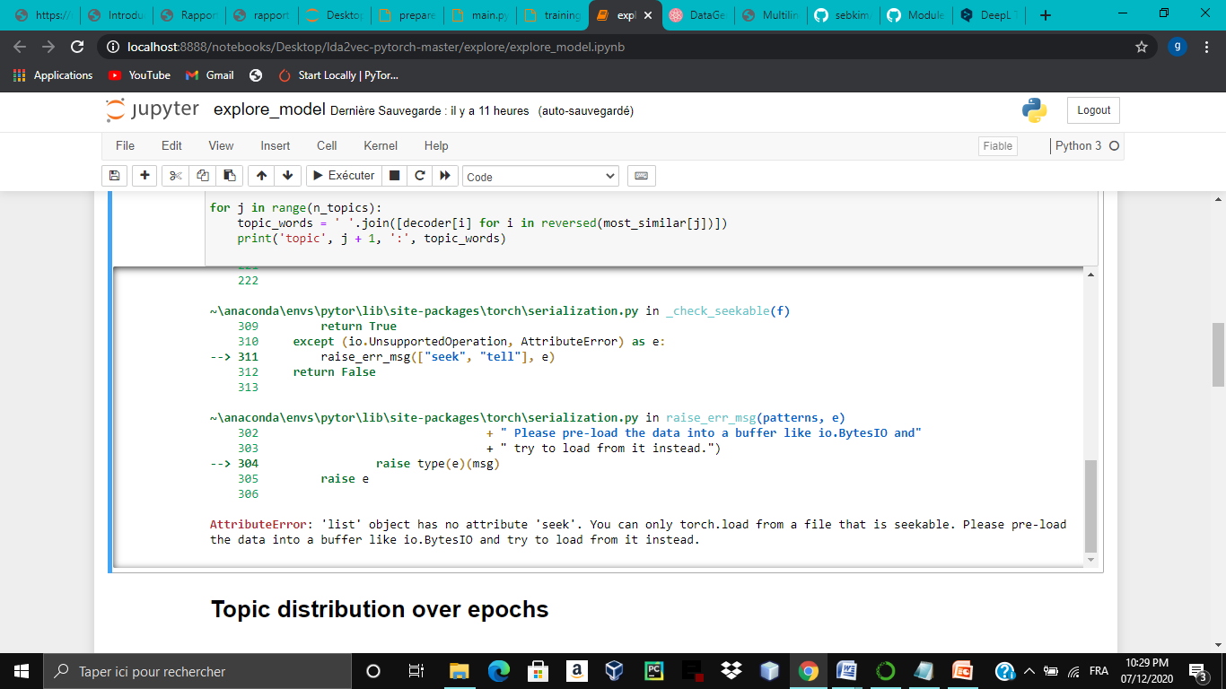Open the cell type dropdown showing Code

point(540,175)
